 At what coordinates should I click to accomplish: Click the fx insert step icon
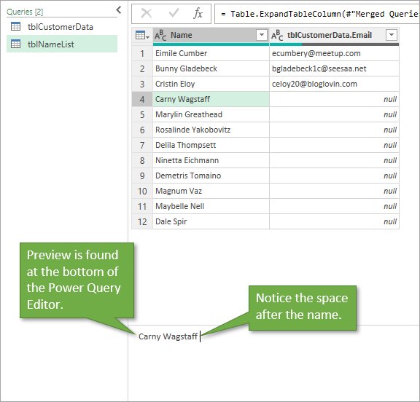(198, 13)
